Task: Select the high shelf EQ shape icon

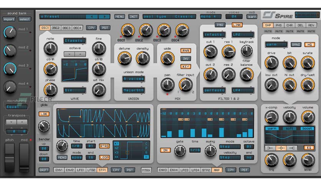Action: pyautogui.click(x=292, y=148)
